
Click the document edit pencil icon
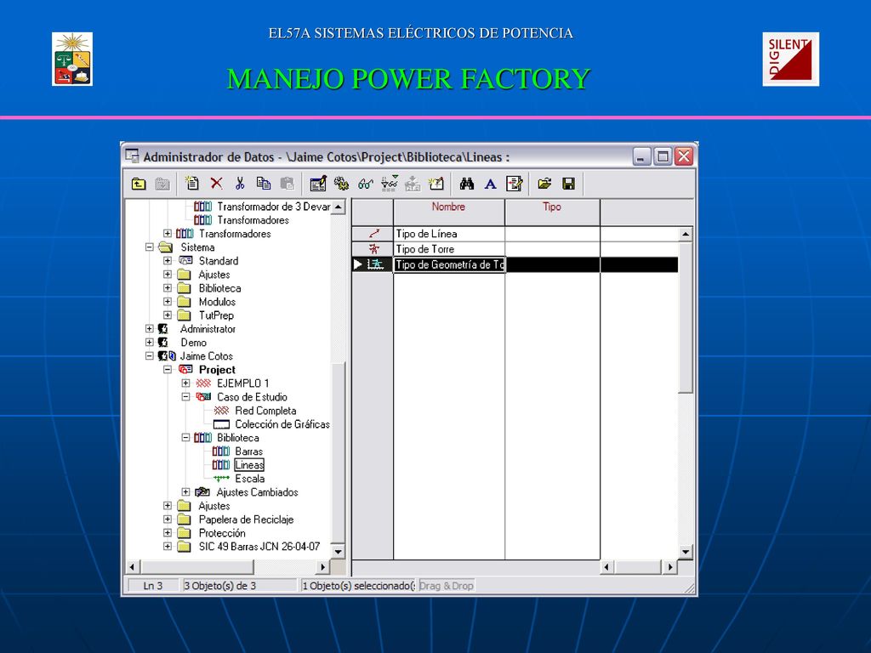[x=515, y=184]
